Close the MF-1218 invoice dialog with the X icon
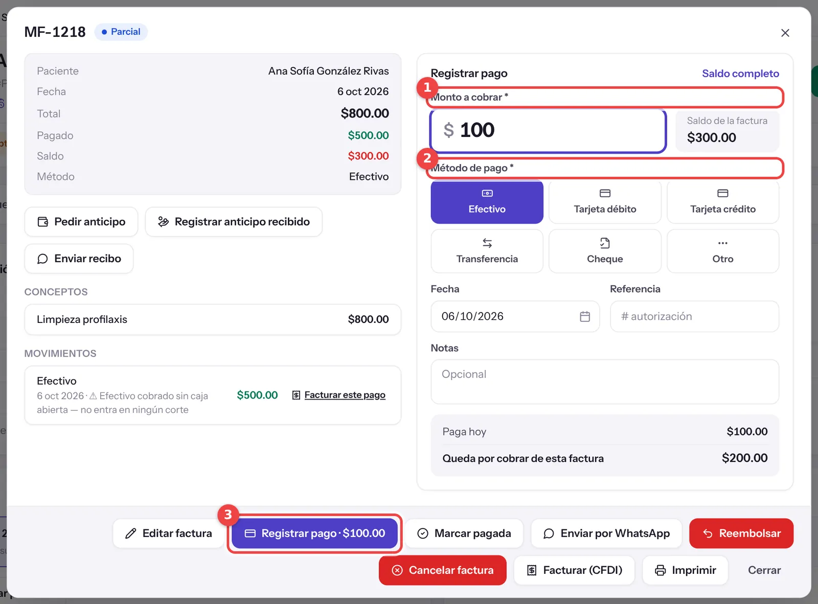Image resolution: width=818 pixels, height=604 pixels. click(785, 33)
